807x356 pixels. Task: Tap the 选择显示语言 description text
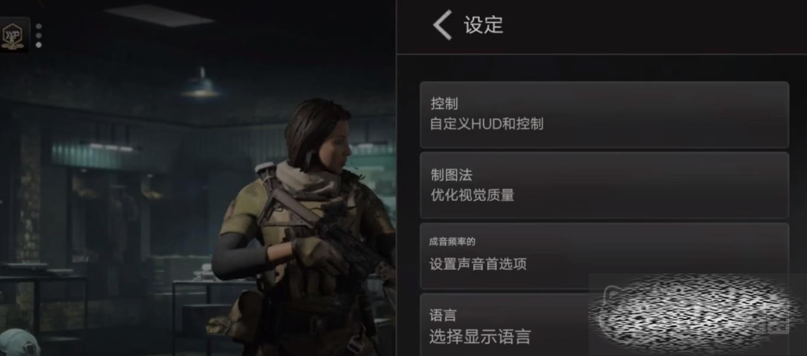tap(480, 337)
